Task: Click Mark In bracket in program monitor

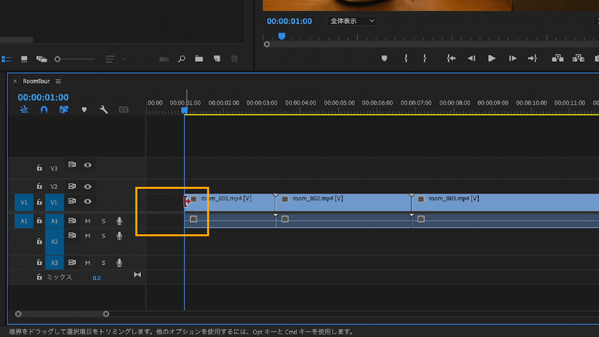Action: pyautogui.click(x=406, y=58)
